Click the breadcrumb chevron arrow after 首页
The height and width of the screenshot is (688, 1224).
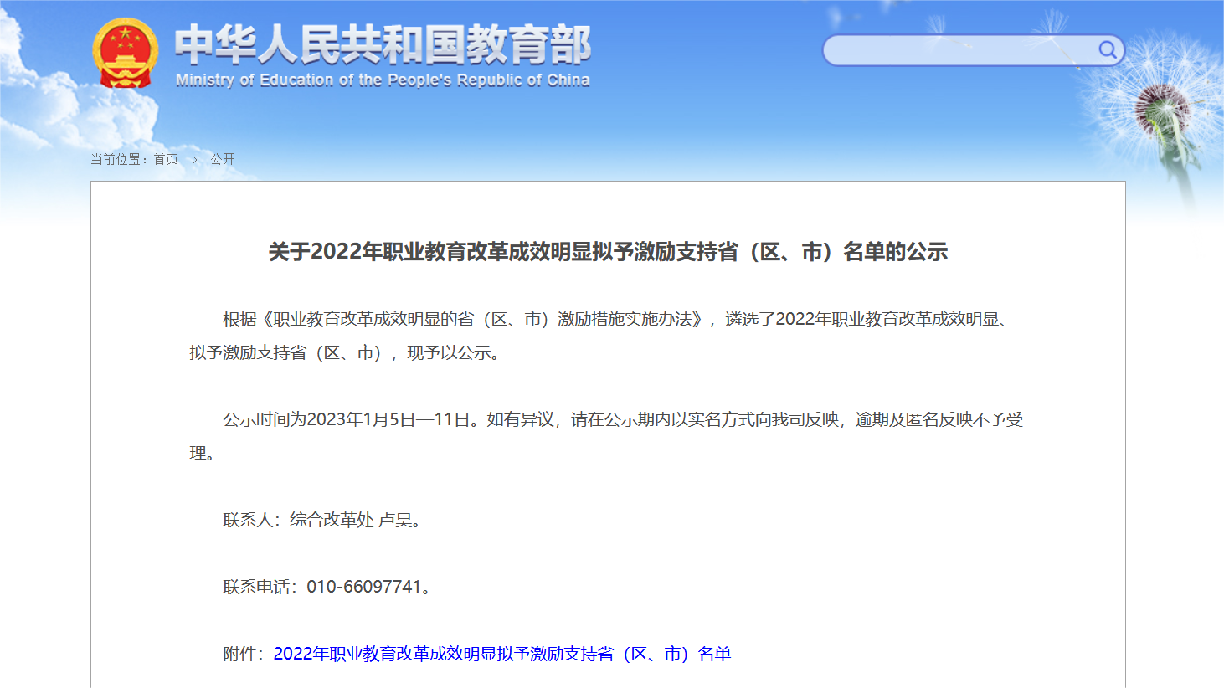click(x=194, y=159)
